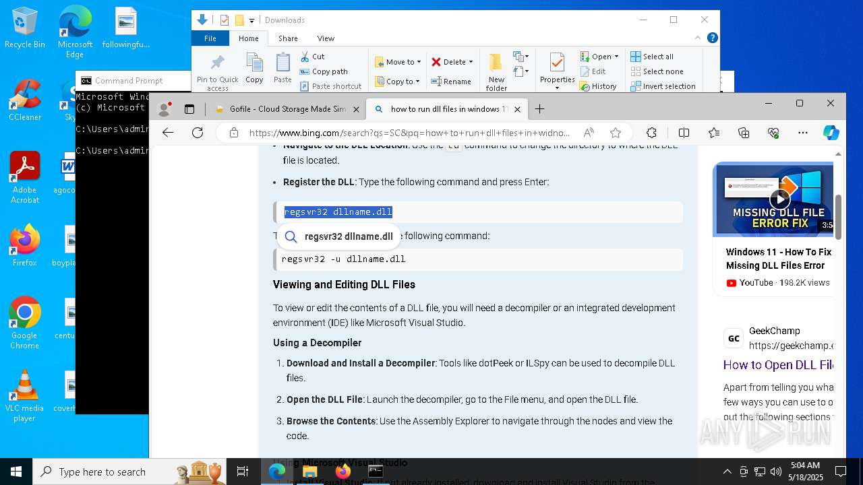Click Rename in Explorer ribbon
Screen dimensions: 863x485
click(x=451, y=82)
